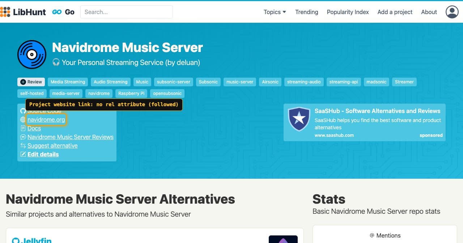Open the streaming-api tag
Screen dimensions: 463x243
click(344, 82)
